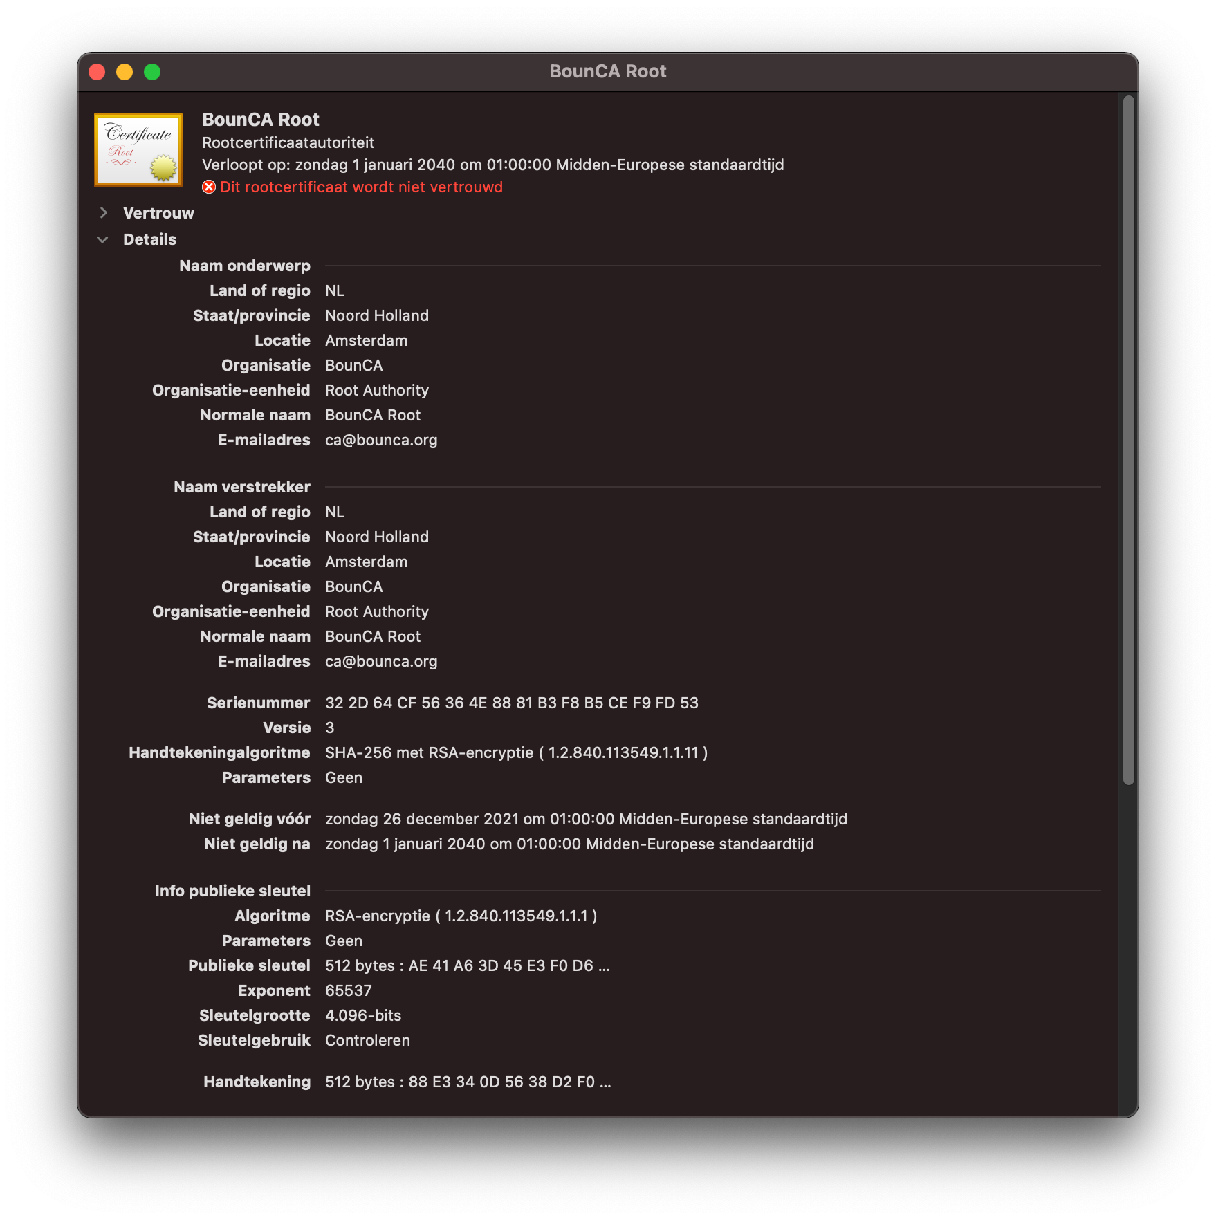Click the Handtekeningalgoritme field label

coord(219,752)
